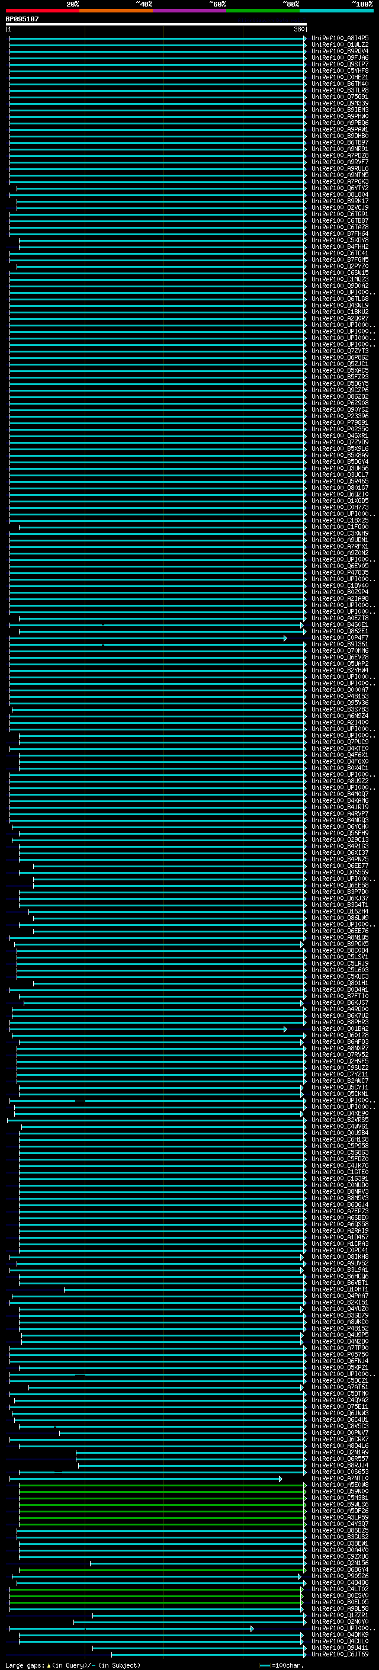Click the purple ~60% legend segment
Image resolution: width=379 pixels, height=1670 pixels.
190,11
